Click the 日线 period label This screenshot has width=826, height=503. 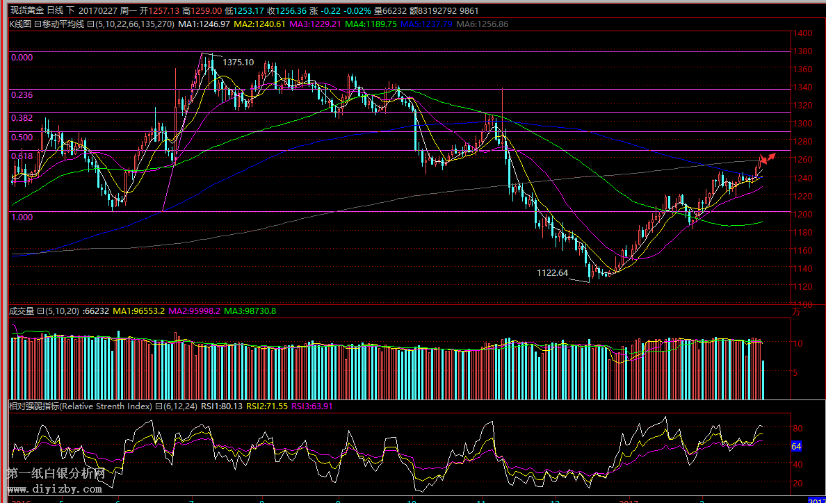point(55,10)
